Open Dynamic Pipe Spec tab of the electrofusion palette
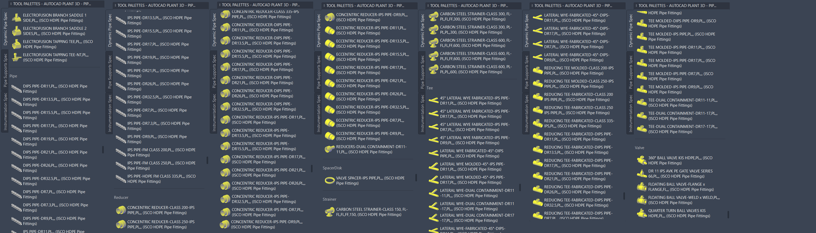This screenshot has width=816, height=233. [5, 29]
